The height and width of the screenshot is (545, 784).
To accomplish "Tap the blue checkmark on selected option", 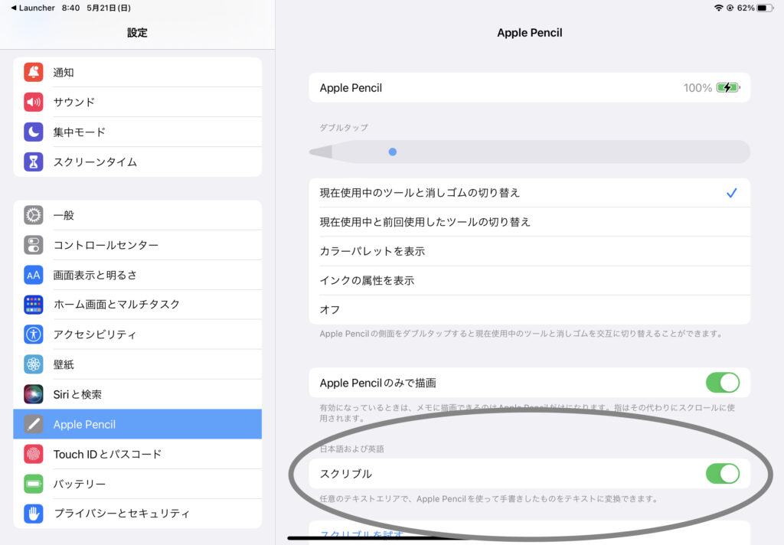I will tap(731, 193).
